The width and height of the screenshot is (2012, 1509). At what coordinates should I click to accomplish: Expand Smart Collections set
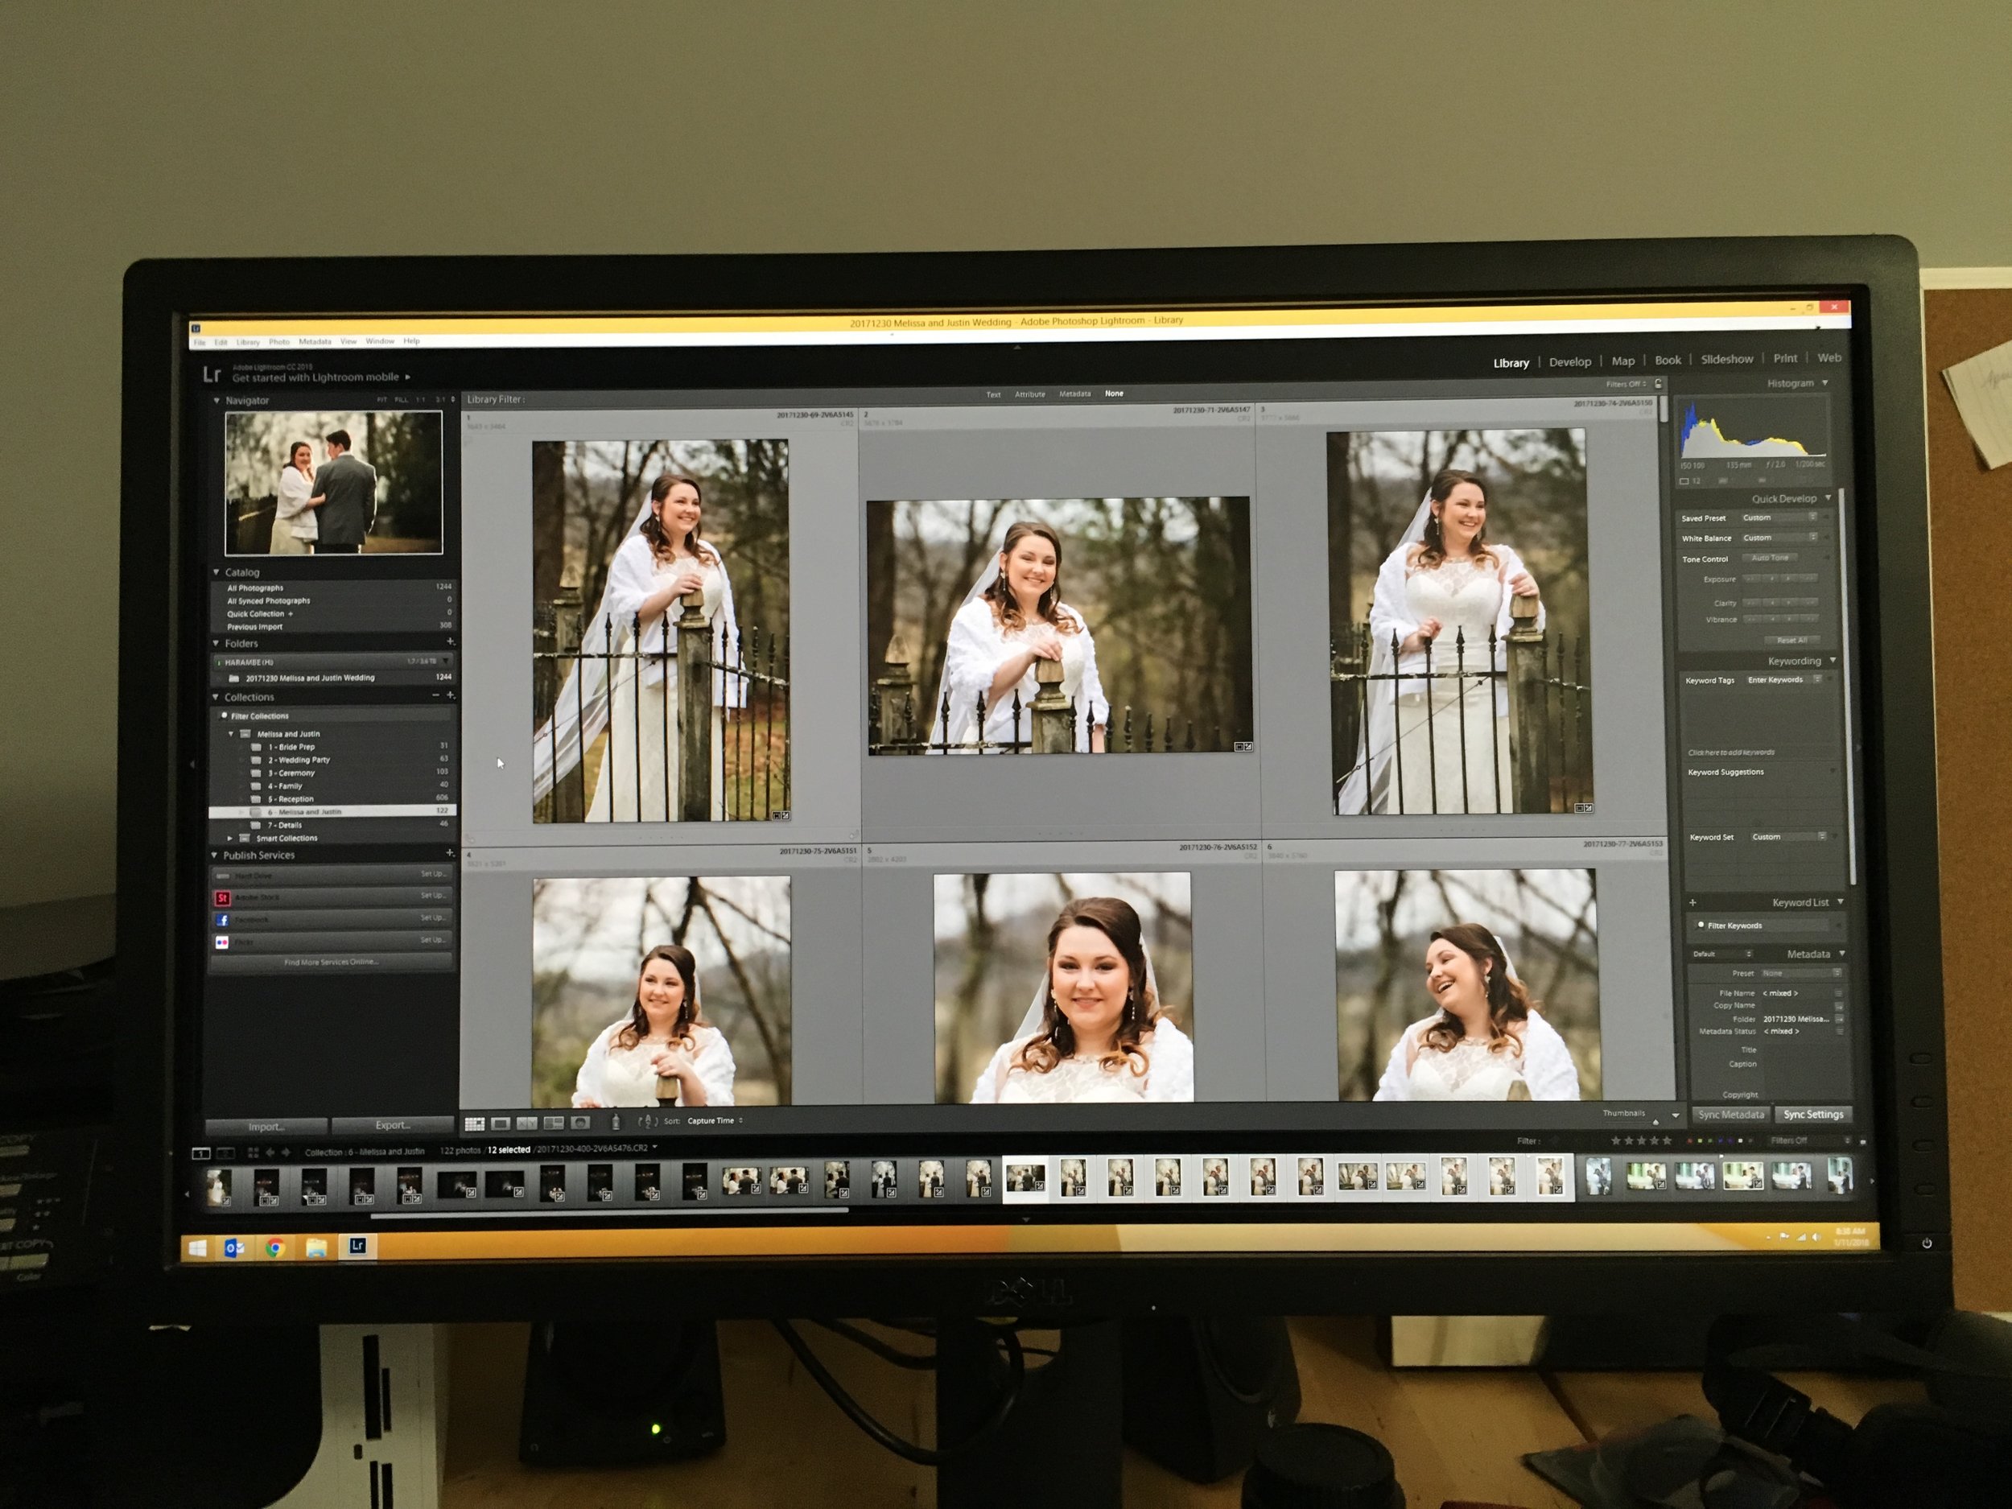pyautogui.click(x=229, y=838)
